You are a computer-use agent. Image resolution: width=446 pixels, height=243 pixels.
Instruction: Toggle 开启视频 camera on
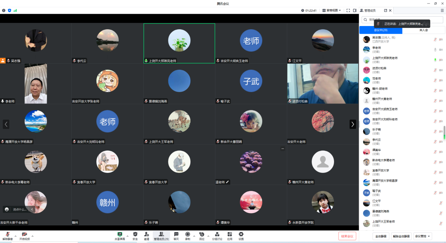[24, 235]
